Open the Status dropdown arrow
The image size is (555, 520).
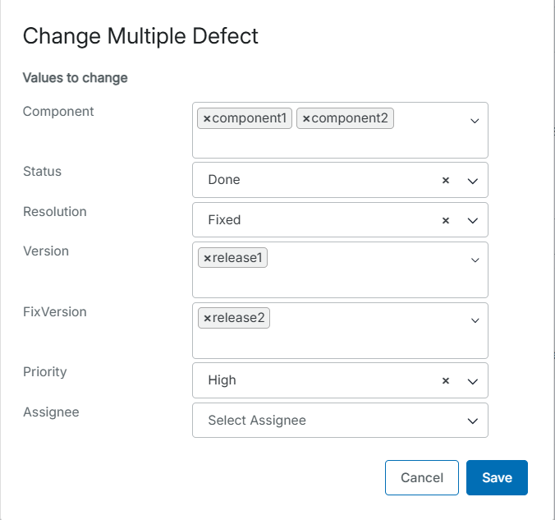click(472, 180)
